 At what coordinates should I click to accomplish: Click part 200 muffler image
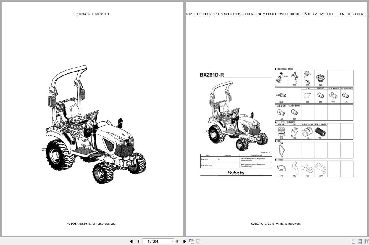coord(320,169)
